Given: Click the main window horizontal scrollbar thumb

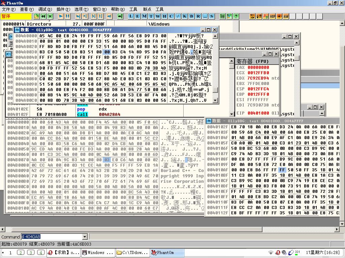Looking at the screenshot, I should click(x=137, y=229).
